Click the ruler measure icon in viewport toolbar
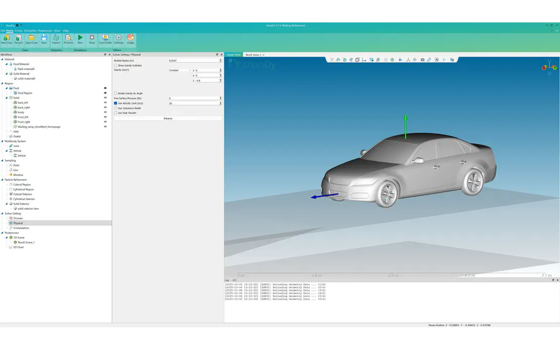The width and height of the screenshot is (560, 350). click(428, 60)
